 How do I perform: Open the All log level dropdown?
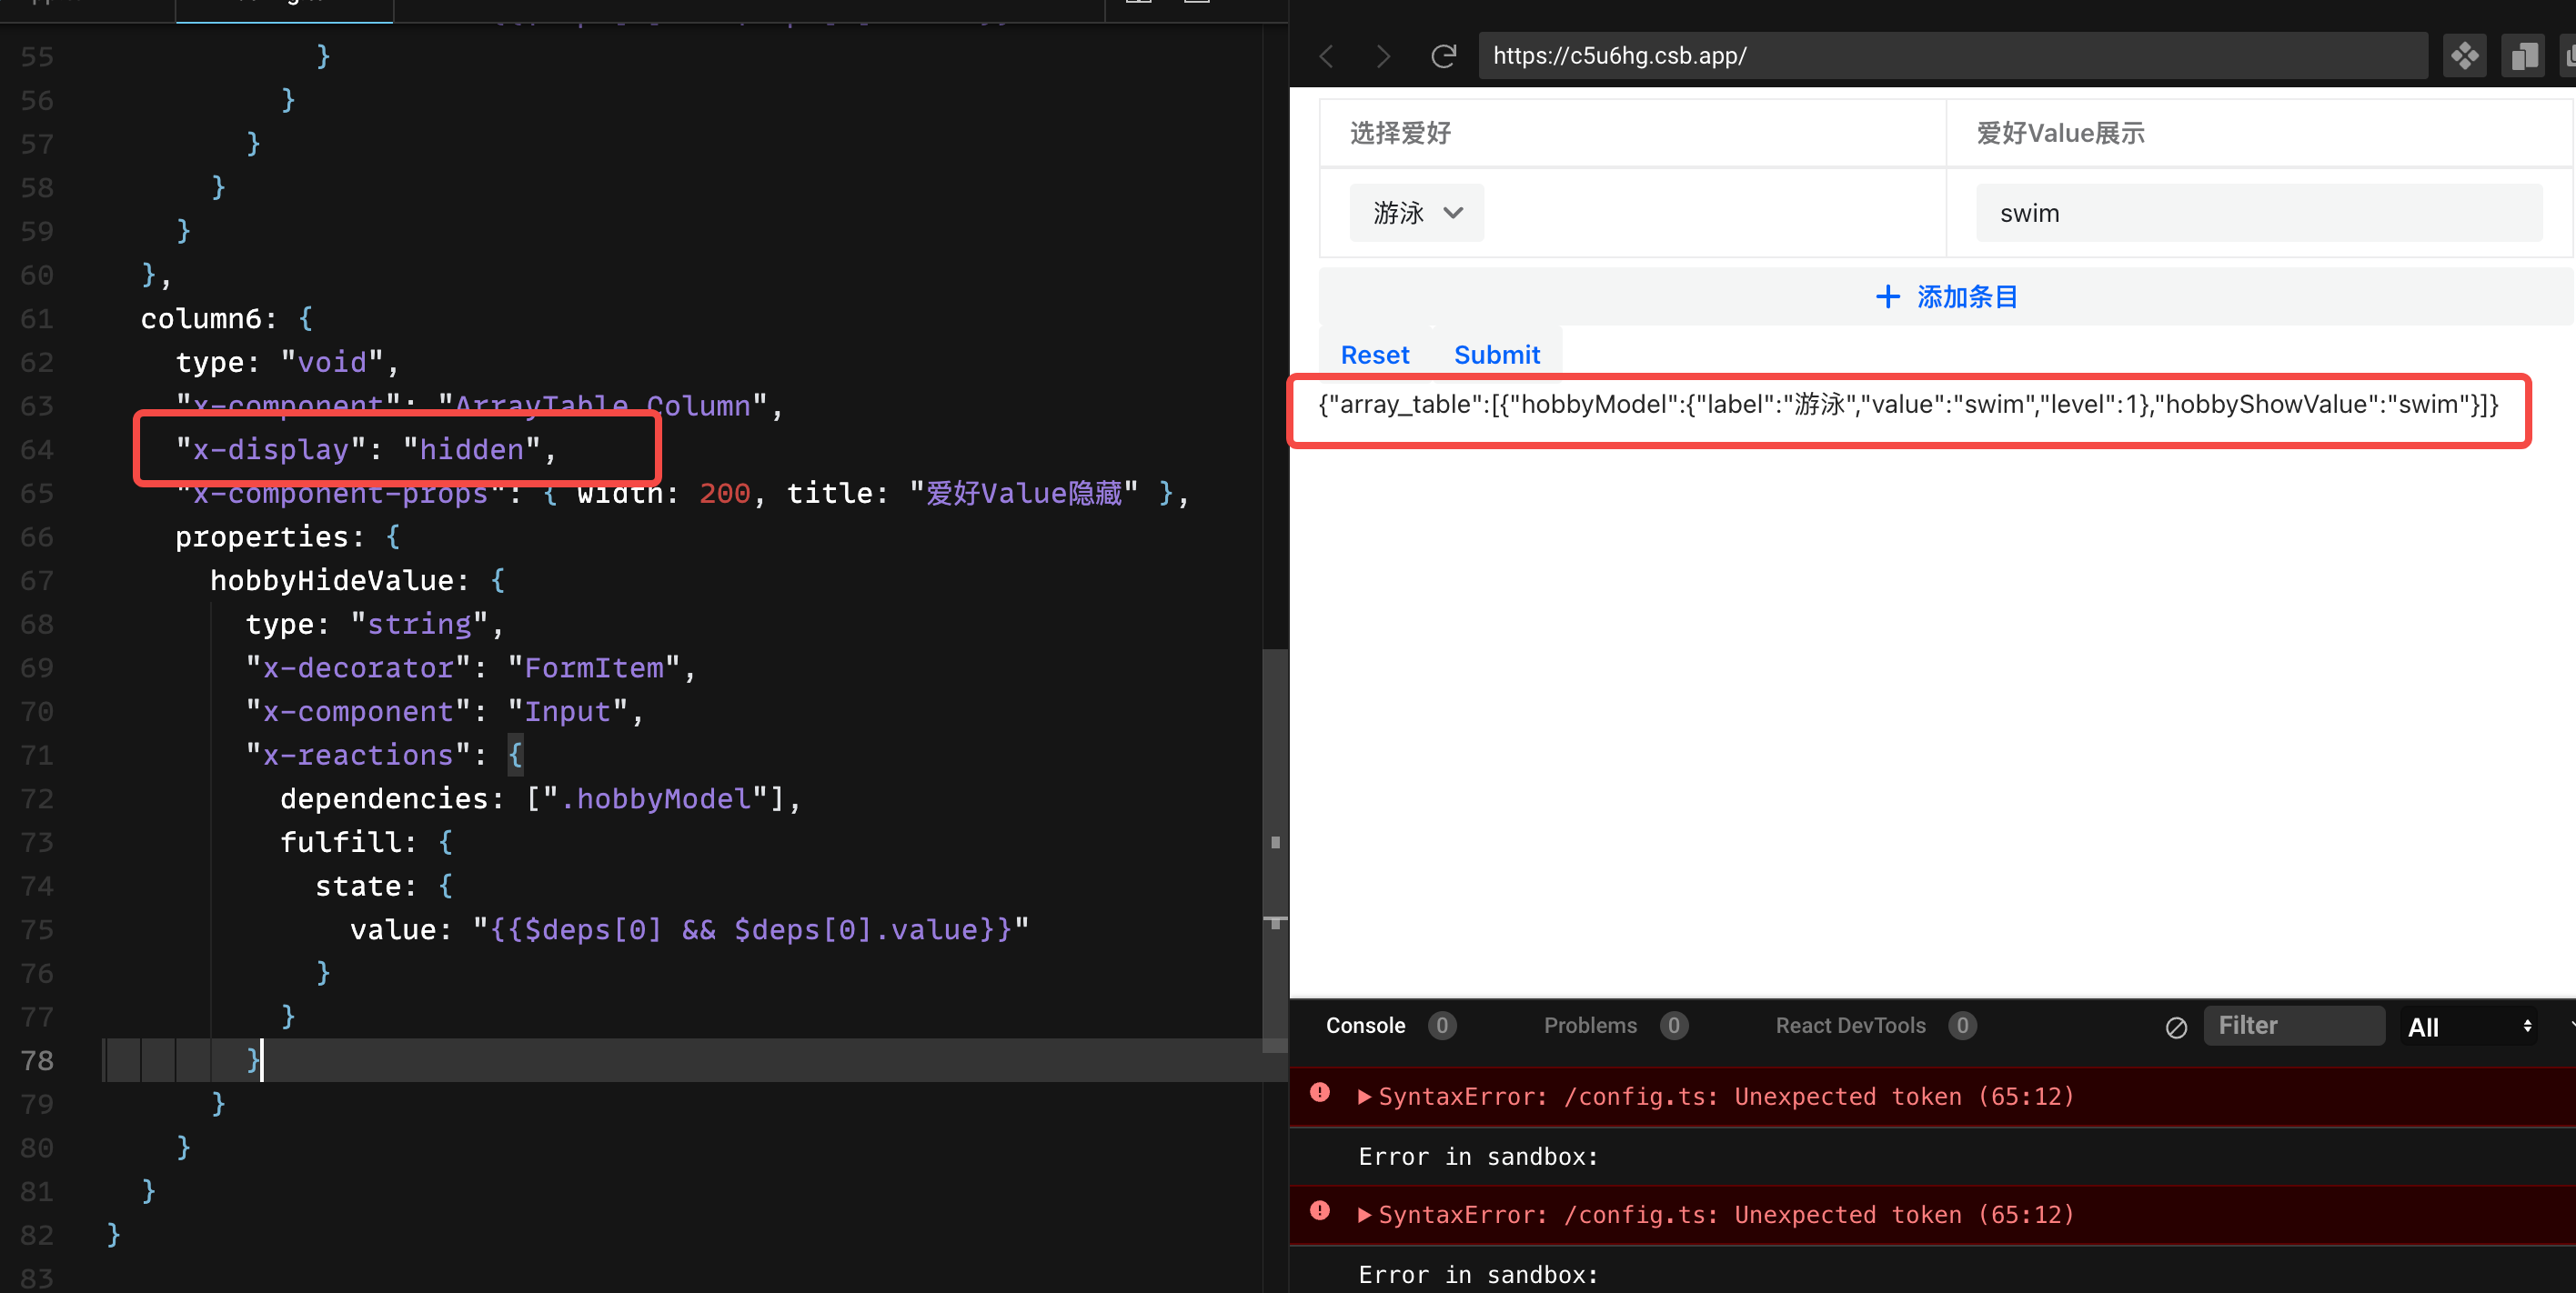point(2468,1026)
